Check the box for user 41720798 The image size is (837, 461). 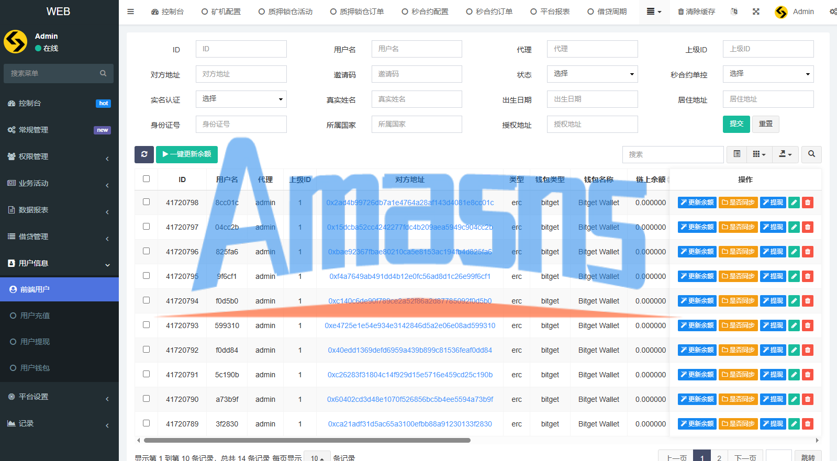pyautogui.click(x=146, y=202)
